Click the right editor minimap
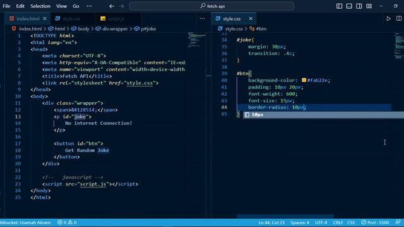Screen dimensions: 404x227 pos(400,46)
